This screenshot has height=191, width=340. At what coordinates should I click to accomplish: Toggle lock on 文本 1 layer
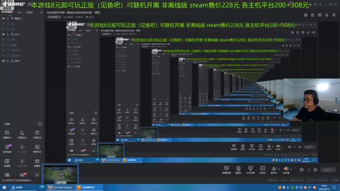coord(8,34)
